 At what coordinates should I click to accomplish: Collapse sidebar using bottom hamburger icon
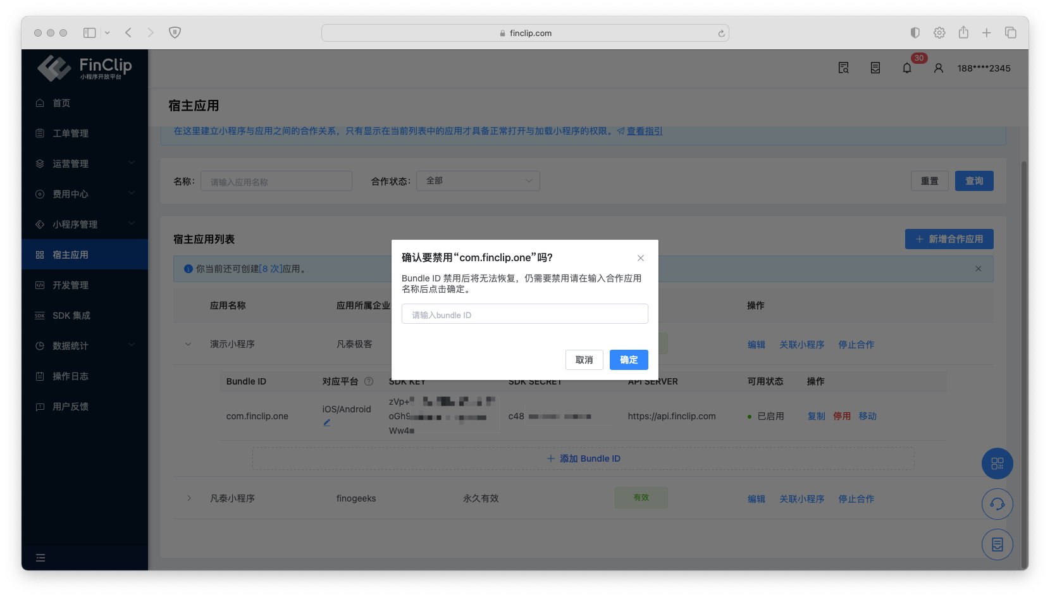[x=40, y=558]
